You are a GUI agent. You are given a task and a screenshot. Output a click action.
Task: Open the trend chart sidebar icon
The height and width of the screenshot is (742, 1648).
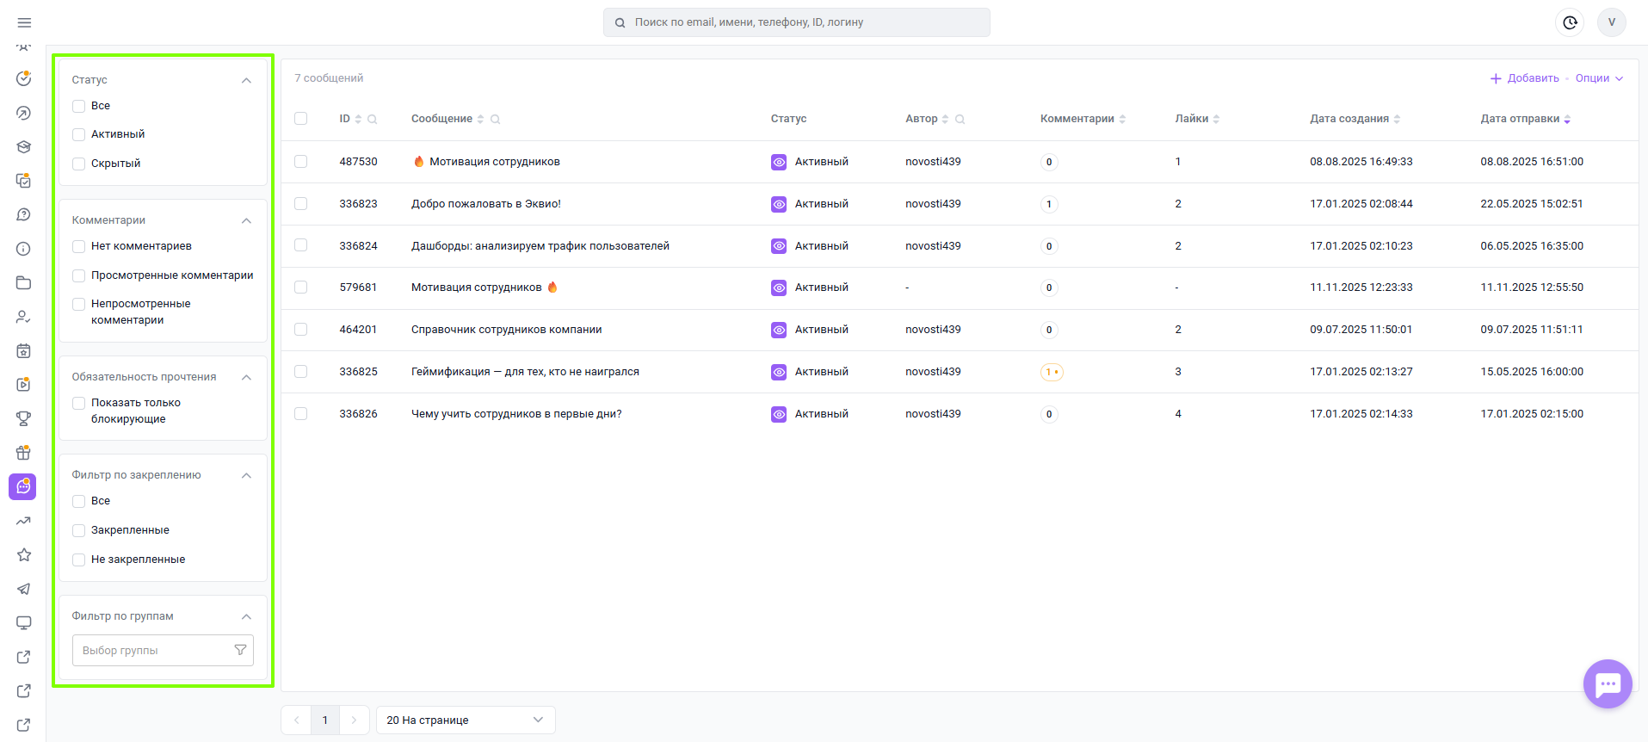click(24, 521)
